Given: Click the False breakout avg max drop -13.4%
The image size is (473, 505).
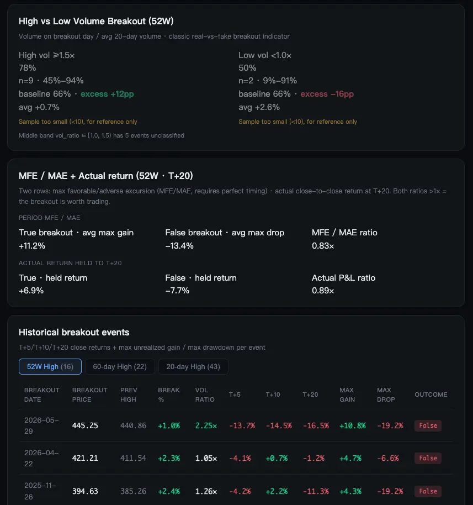Looking at the screenshot, I should coord(179,246).
